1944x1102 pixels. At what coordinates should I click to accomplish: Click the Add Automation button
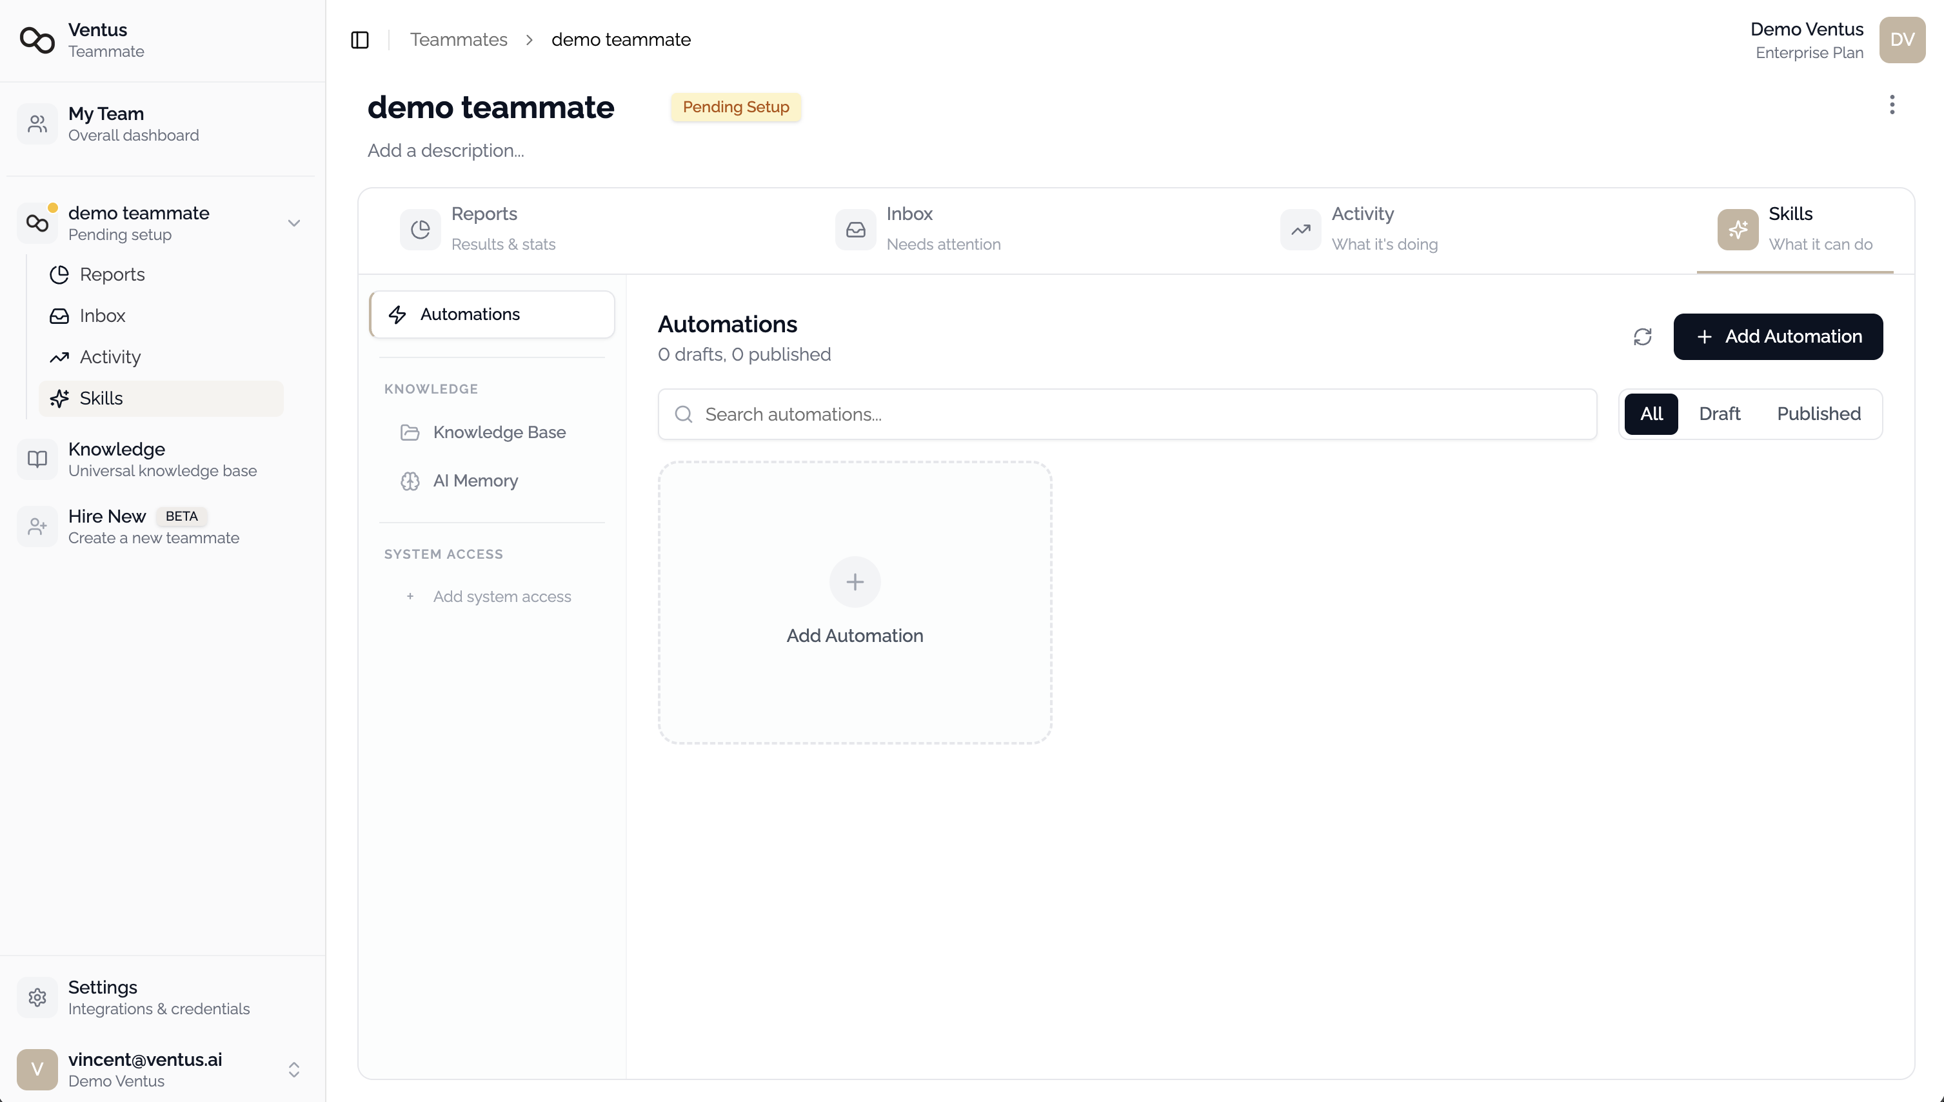click(1778, 336)
